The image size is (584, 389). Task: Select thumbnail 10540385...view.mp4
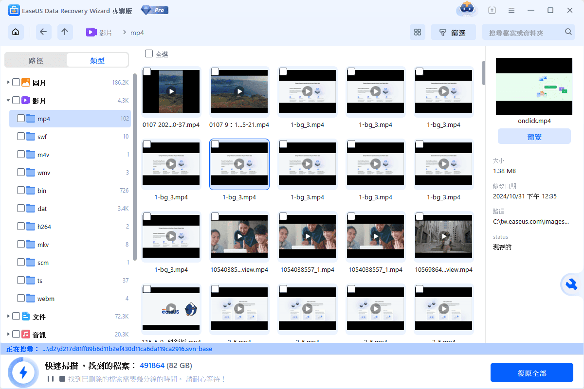tap(239, 236)
